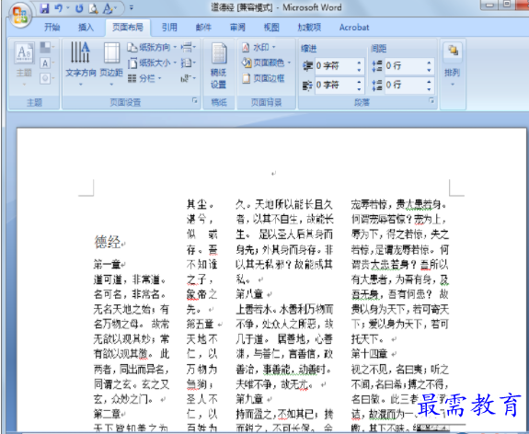Screen dimensions: 529x434
Task: Open 文字方向 text direction menu
Action: 80,63
